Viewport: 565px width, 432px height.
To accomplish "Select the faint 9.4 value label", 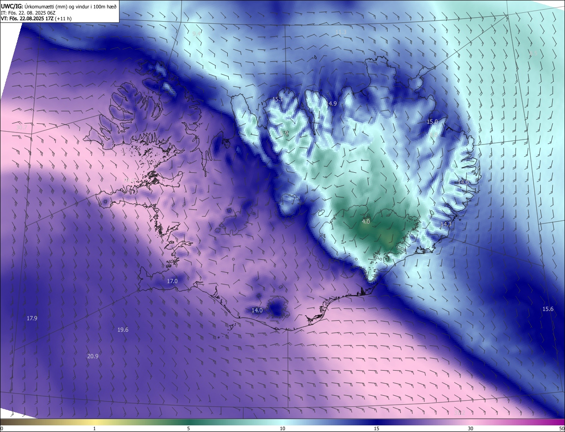I will coord(197,34).
